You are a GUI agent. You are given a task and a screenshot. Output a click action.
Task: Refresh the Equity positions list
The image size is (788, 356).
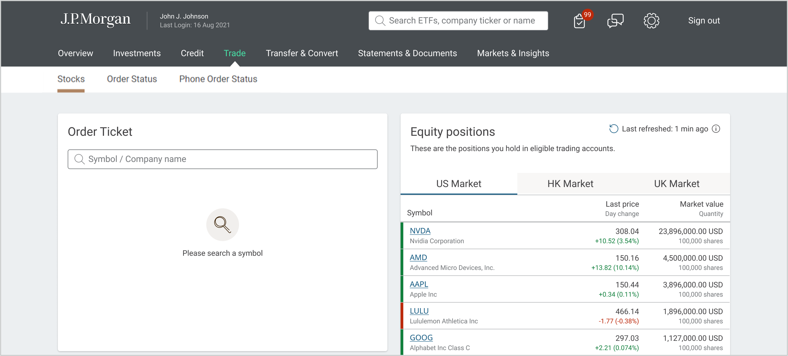click(614, 129)
